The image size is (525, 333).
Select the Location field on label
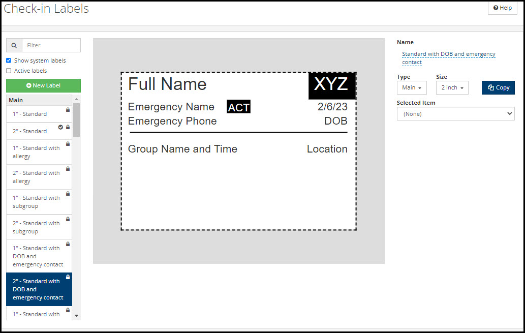click(x=327, y=149)
